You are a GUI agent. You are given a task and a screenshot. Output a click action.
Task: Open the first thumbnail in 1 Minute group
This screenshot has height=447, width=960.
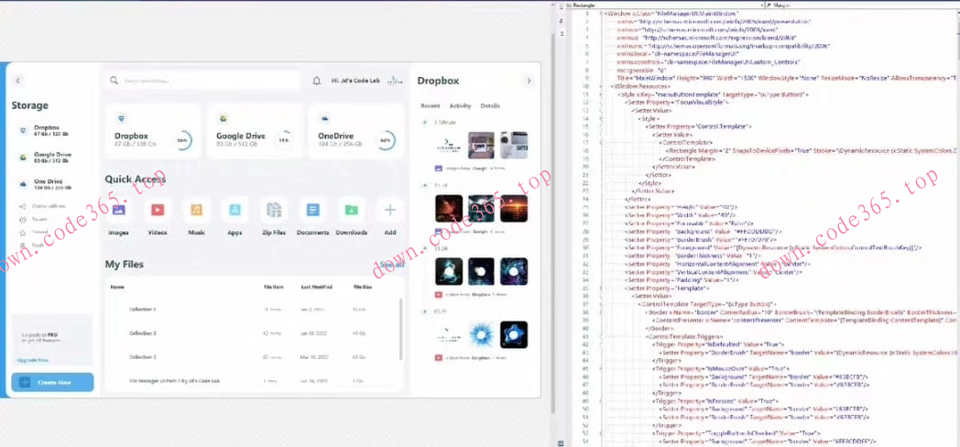click(449, 145)
